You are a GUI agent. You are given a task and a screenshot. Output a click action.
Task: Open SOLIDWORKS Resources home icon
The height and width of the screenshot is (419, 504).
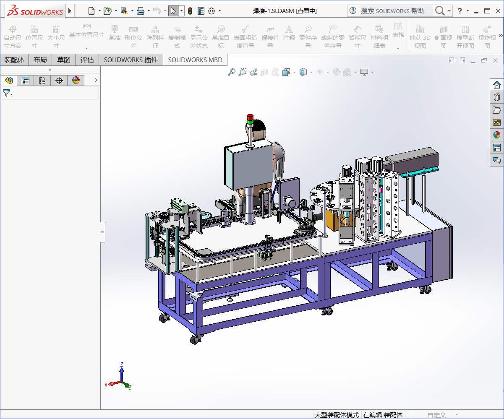pos(497,85)
